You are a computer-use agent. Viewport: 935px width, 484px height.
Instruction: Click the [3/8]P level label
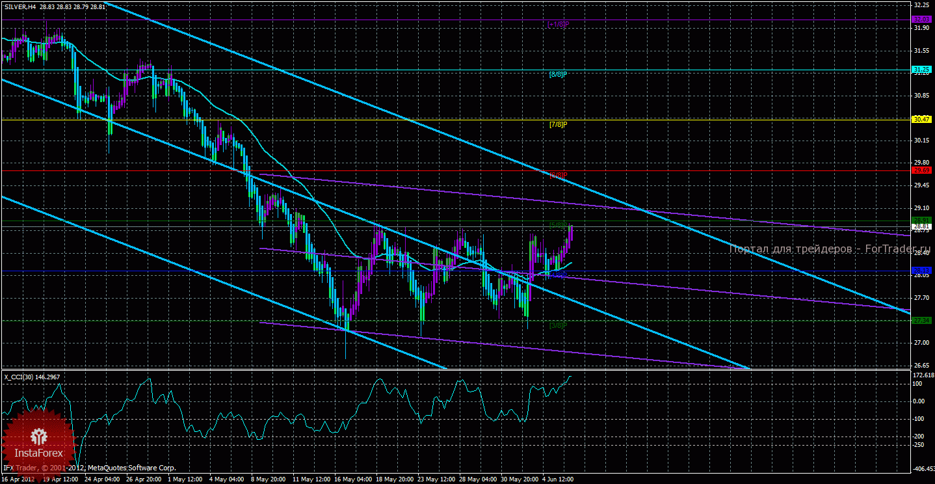pos(558,325)
